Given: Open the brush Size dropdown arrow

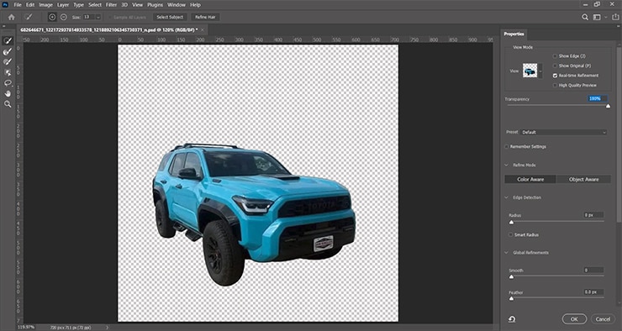Looking at the screenshot, I should click(98, 17).
